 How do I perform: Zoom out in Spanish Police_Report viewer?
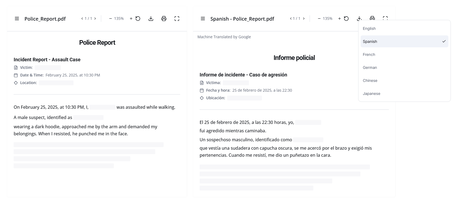click(x=319, y=18)
